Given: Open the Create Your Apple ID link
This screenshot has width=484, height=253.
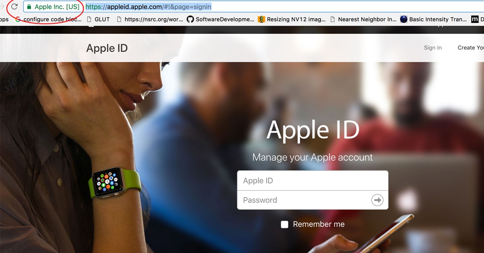Looking at the screenshot, I should click(x=471, y=48).
